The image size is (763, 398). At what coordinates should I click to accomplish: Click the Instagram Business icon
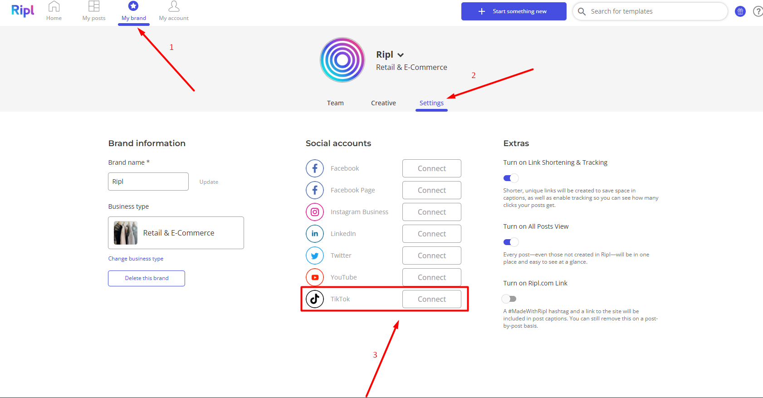(315, 212)
